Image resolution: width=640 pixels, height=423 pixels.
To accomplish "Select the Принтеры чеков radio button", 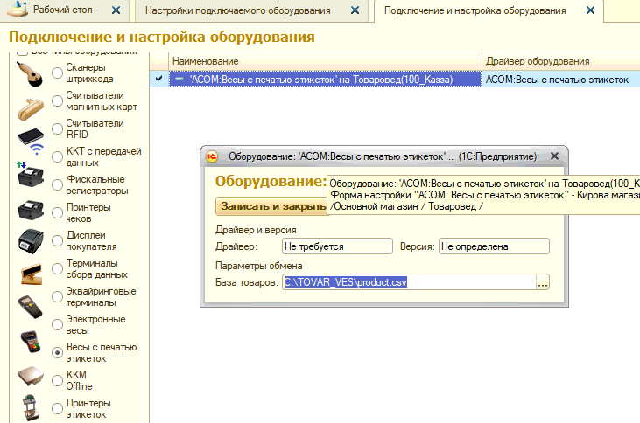I will 57,212.
